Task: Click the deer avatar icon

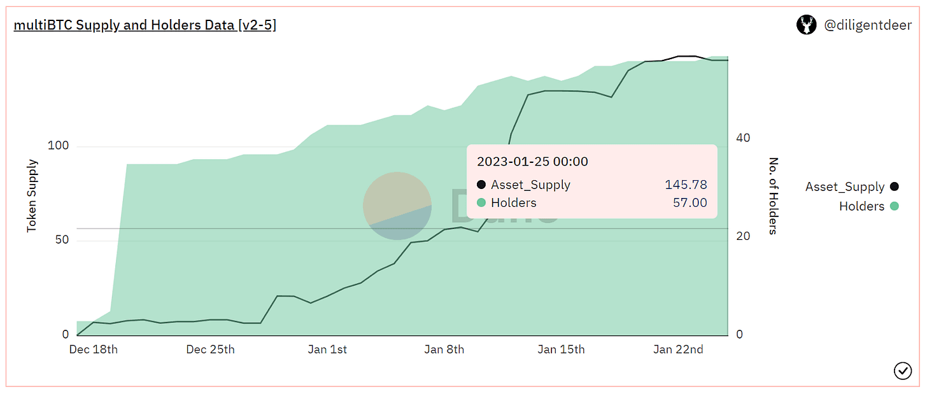Action: click(806, 25)
